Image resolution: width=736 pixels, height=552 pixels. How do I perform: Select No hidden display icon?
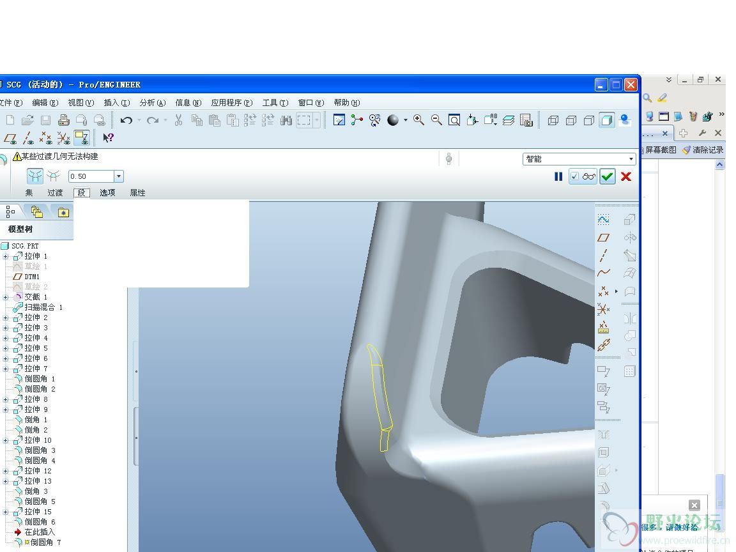(x=588, y=121)
